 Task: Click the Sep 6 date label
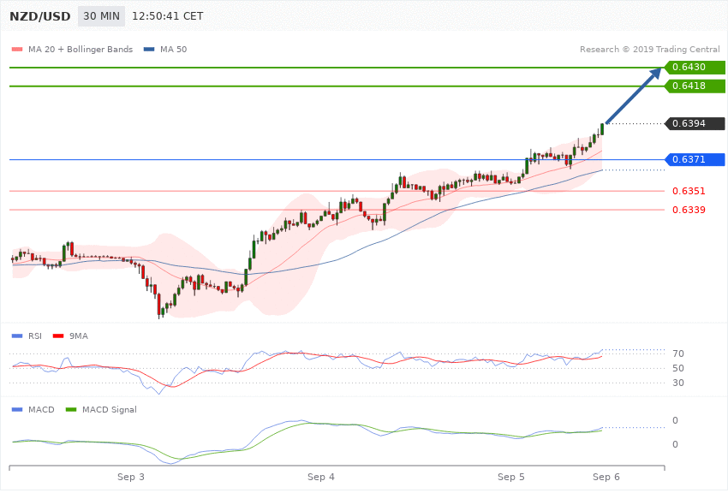606,477
